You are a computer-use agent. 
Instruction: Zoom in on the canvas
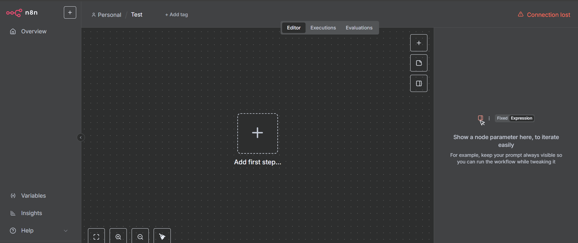[x=118, y=236]
